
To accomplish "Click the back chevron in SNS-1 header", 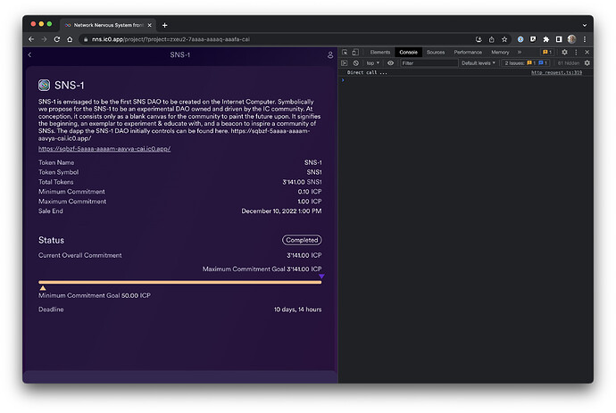I will 29,55.
